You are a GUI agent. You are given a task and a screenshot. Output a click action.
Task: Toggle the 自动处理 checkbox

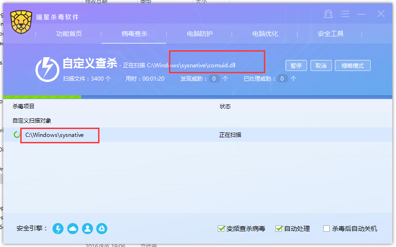[x=279, y=229]
